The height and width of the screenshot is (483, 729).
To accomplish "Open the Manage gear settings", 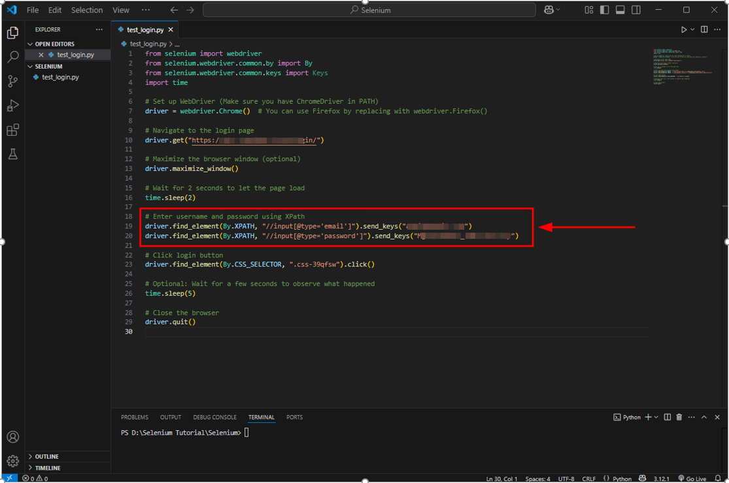I will [13, 461].
